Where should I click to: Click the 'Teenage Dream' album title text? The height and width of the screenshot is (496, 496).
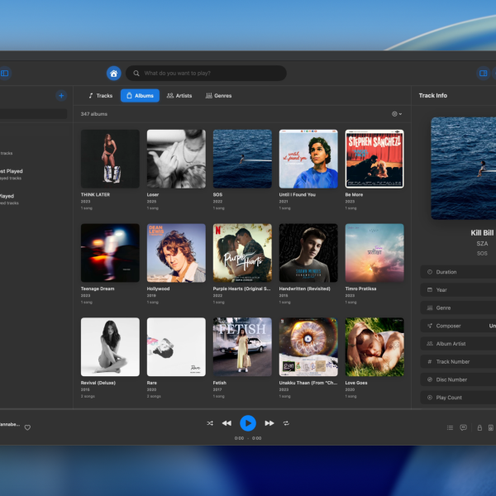pyautogui.click(x=98, y=289)
